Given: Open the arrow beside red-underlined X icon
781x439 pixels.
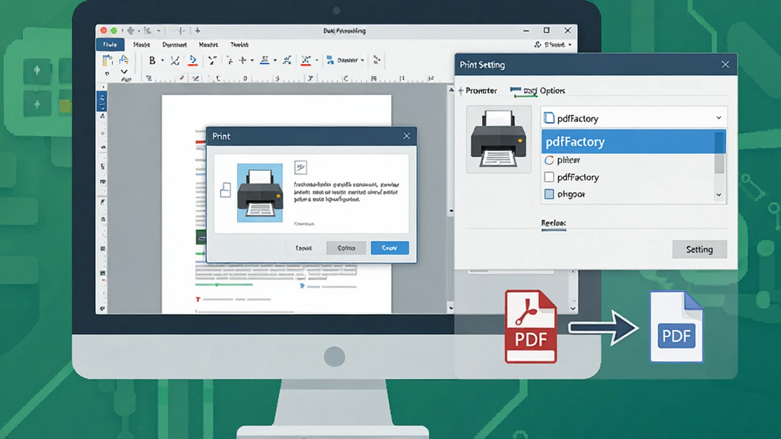Looking at the screenshot, I should (x=317, y=61).
